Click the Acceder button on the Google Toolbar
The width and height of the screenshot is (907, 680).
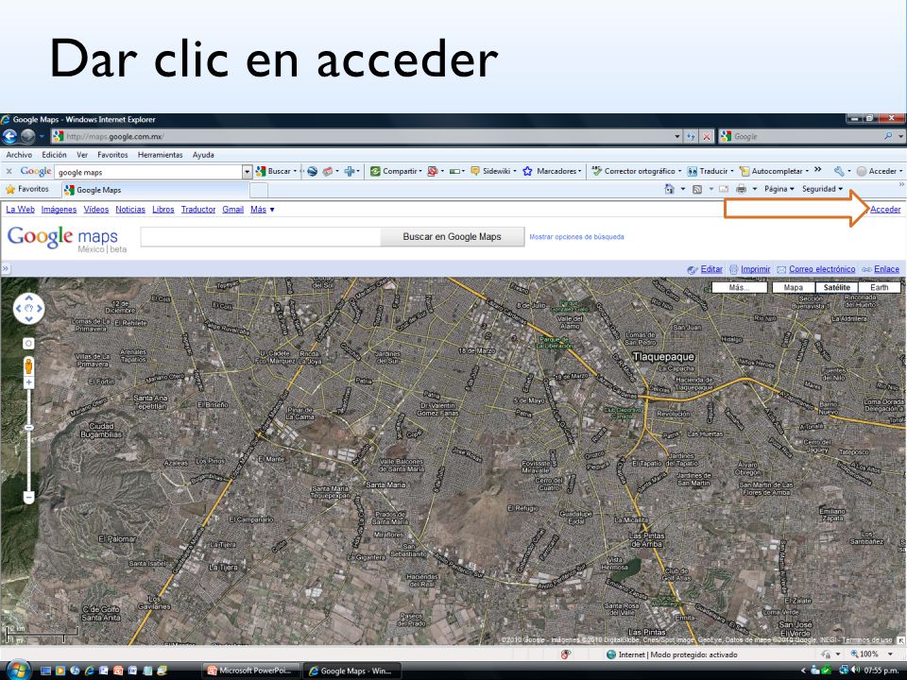(880, 171)
